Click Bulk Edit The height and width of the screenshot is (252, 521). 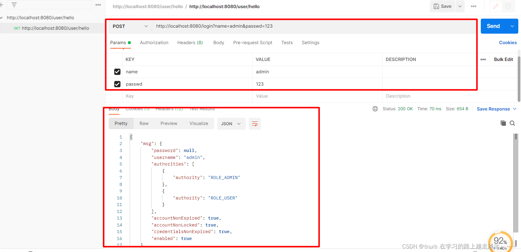point(503,59)
